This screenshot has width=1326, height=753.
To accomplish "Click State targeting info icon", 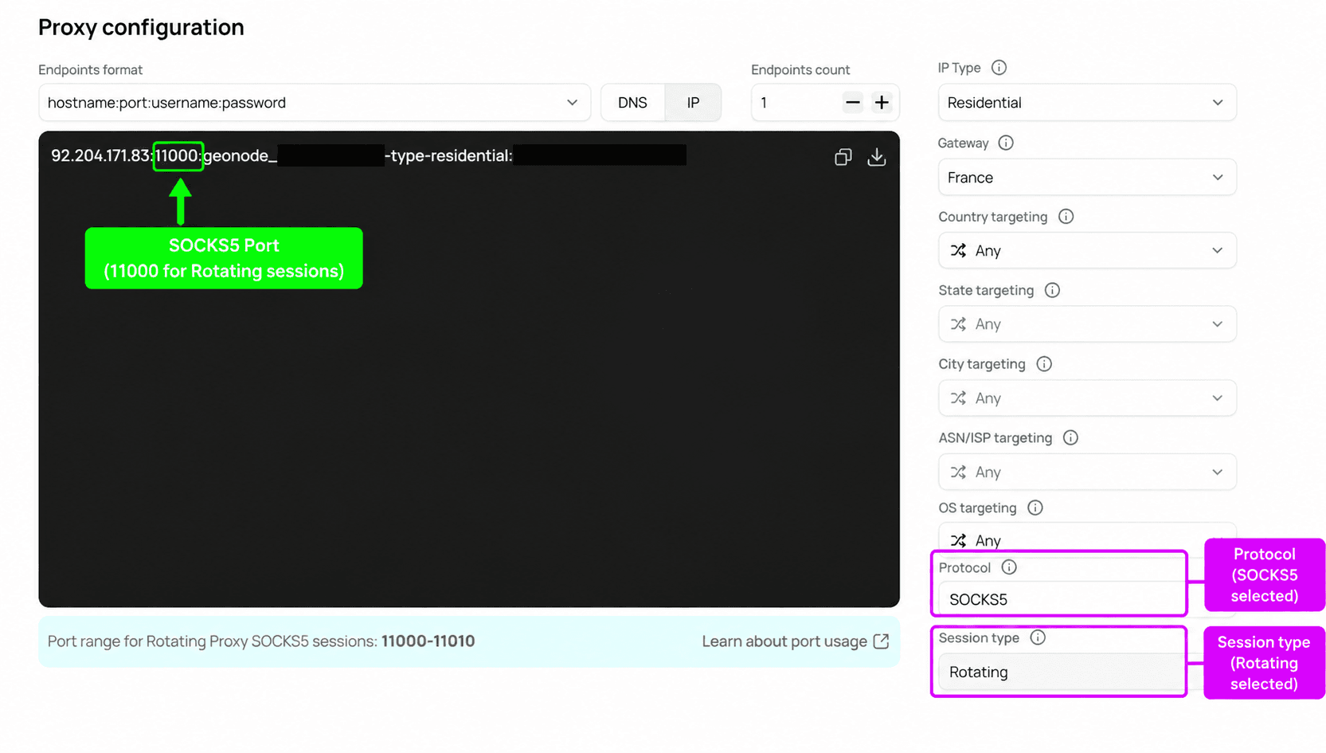I will tap(1052, 290).
